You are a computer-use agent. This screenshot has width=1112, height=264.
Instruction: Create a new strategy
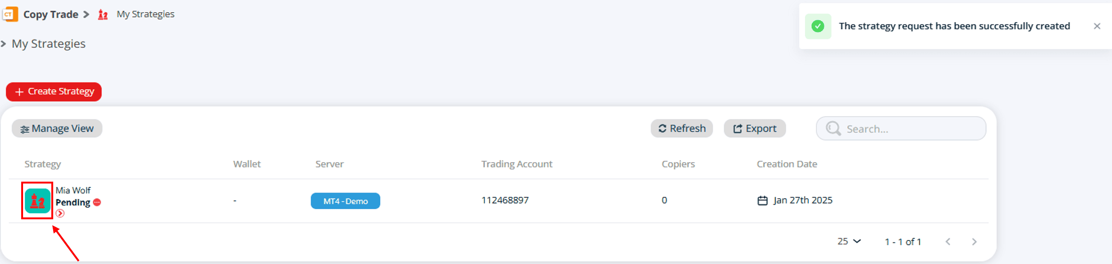(x=54, y=91)
